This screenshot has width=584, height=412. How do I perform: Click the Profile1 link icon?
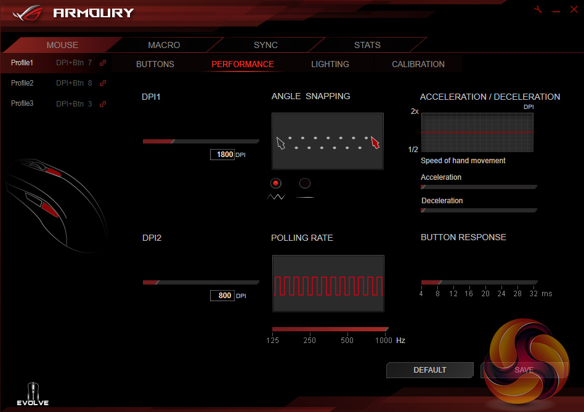click(103, 63)
